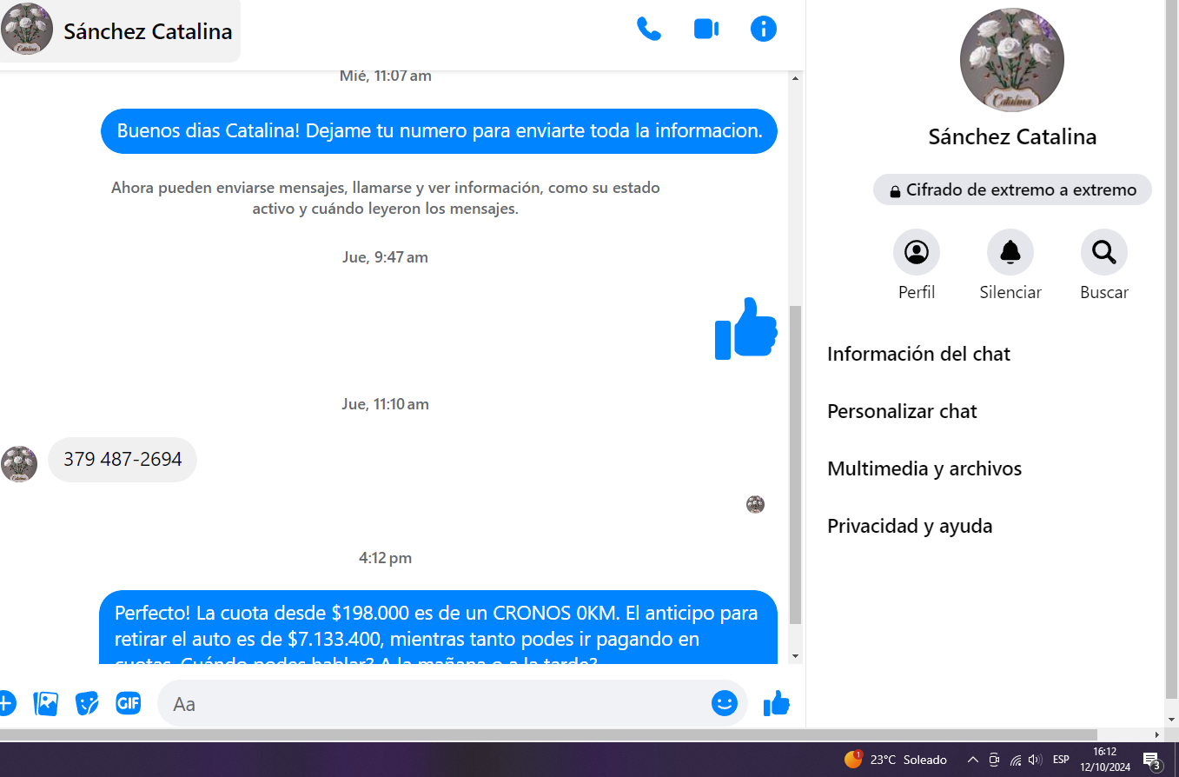Send a thumbs-up like from the composer
The width and height of the screenshot is (1179, 777).
776,703
